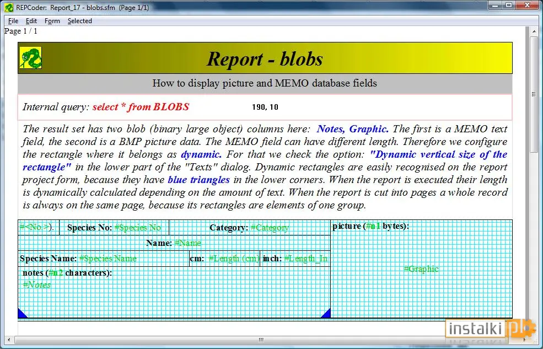The width and height of the screenshot is (543, 349).
Task: Select the 'picture (#n1 bytes):' label
Action: [x=370, y=226]
